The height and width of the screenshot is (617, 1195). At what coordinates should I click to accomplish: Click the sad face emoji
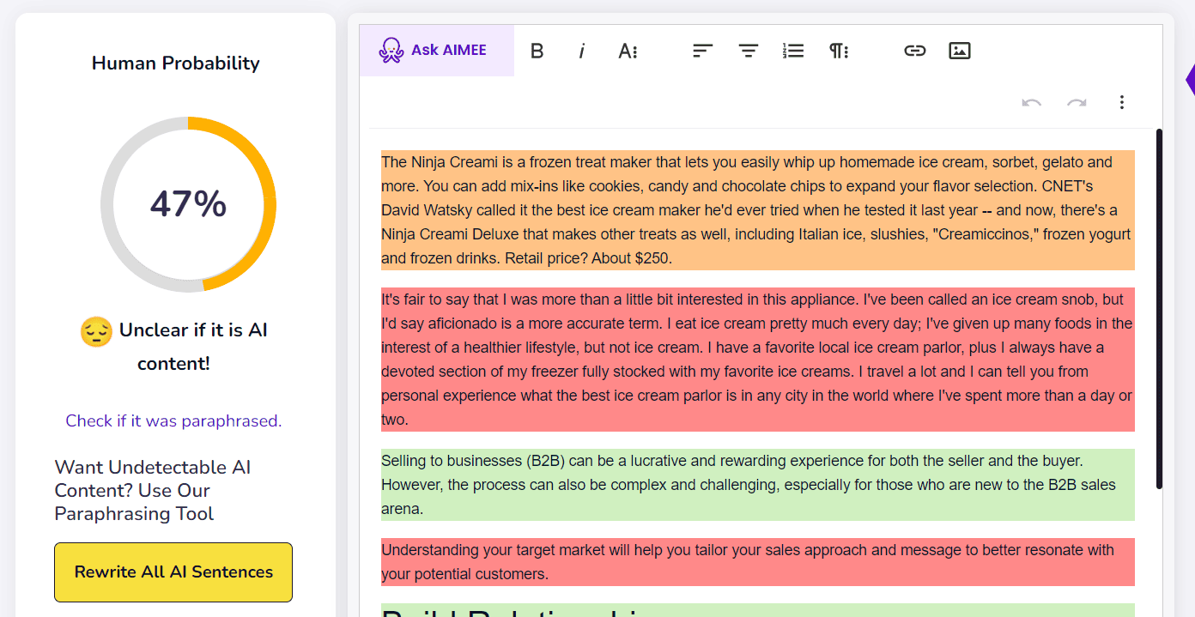96,331
